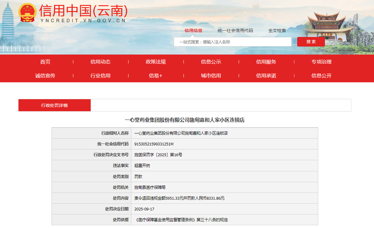Open 首页 in the navigation menu
Viewport: 374px width, 228px height.
pos(45,62)
